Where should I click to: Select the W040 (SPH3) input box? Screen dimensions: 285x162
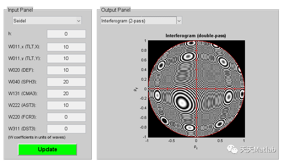[x=66, y=82]
